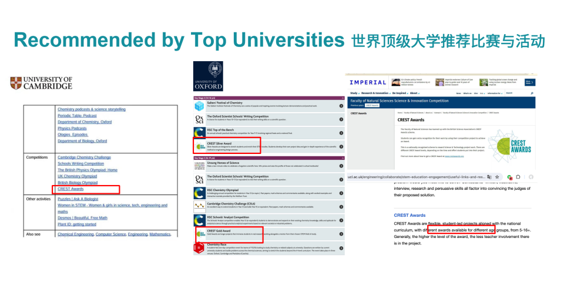This screenshot has width=564, height=285.
Task: Open the Research & Innovation dropdown menu
Action: point(376,93)
